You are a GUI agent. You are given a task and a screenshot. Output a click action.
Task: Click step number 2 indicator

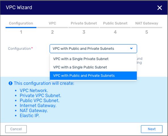click(52, 32)
